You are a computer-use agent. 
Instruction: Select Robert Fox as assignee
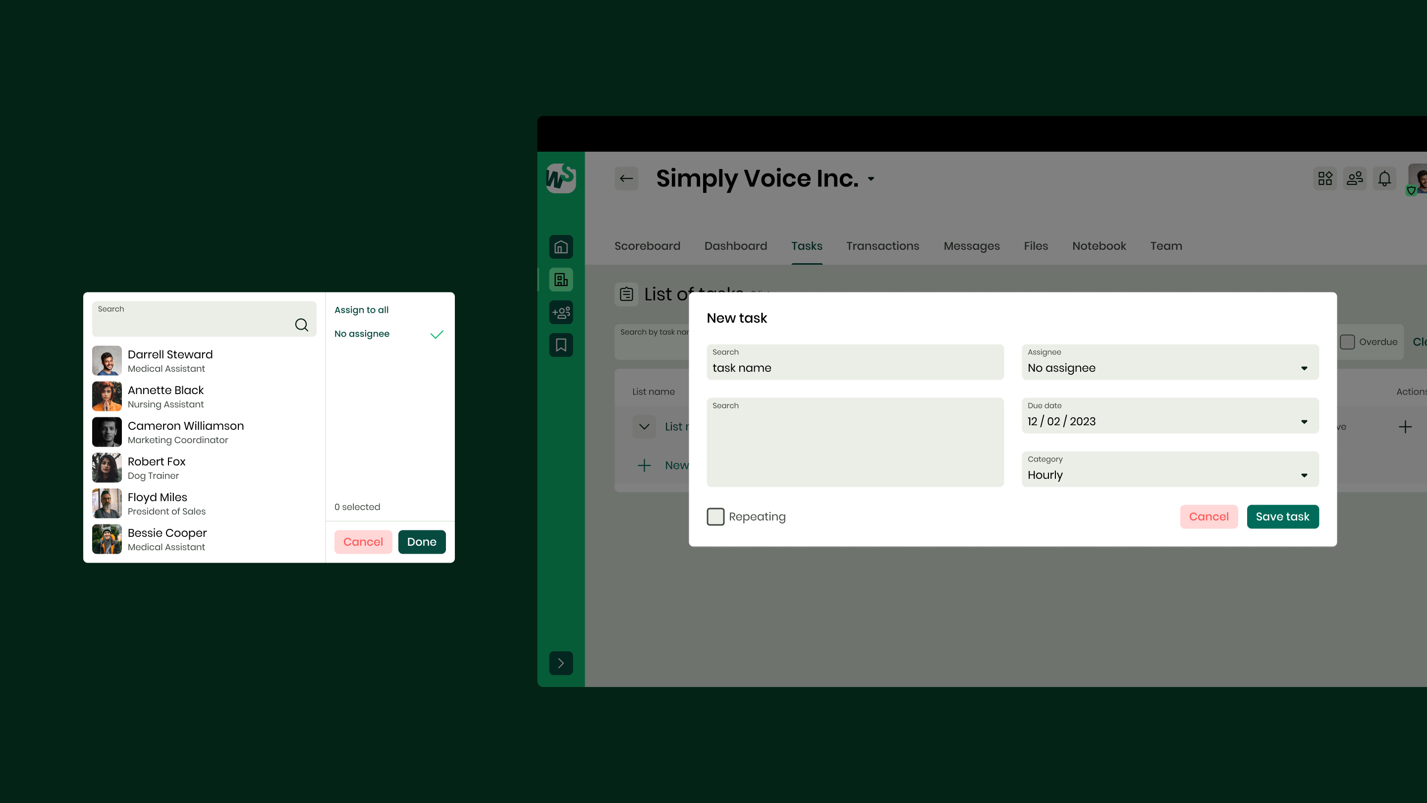click(x=204, y=468)
